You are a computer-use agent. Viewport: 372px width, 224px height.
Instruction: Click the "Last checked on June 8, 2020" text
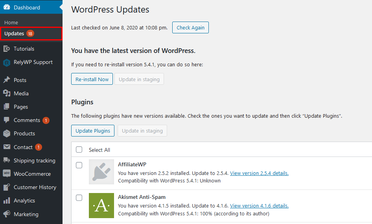coord(119,28)
